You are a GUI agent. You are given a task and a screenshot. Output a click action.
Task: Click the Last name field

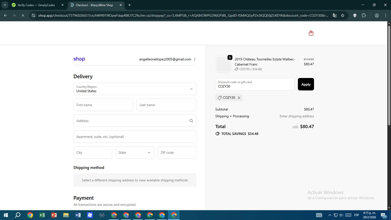point(166,105)
